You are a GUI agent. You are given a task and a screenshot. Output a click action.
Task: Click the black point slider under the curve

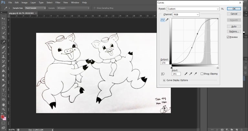(171, 68)
